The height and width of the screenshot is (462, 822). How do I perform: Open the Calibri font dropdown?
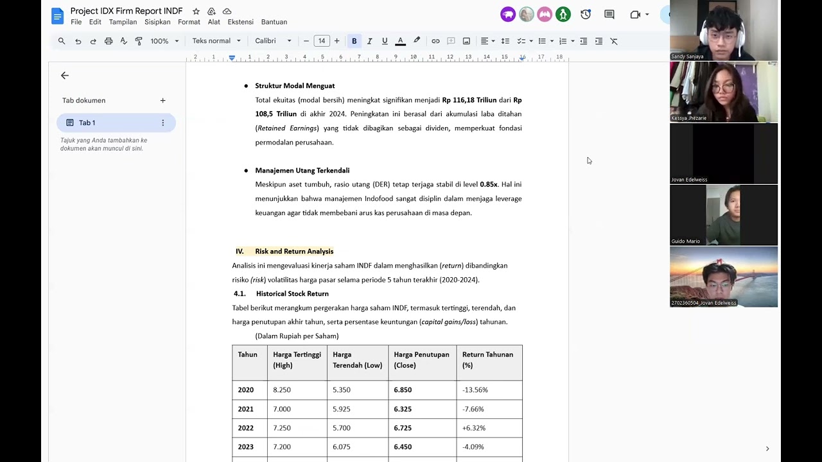273,41
